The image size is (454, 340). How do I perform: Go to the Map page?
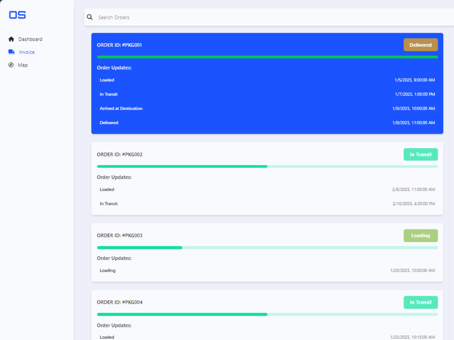(18, 65)
